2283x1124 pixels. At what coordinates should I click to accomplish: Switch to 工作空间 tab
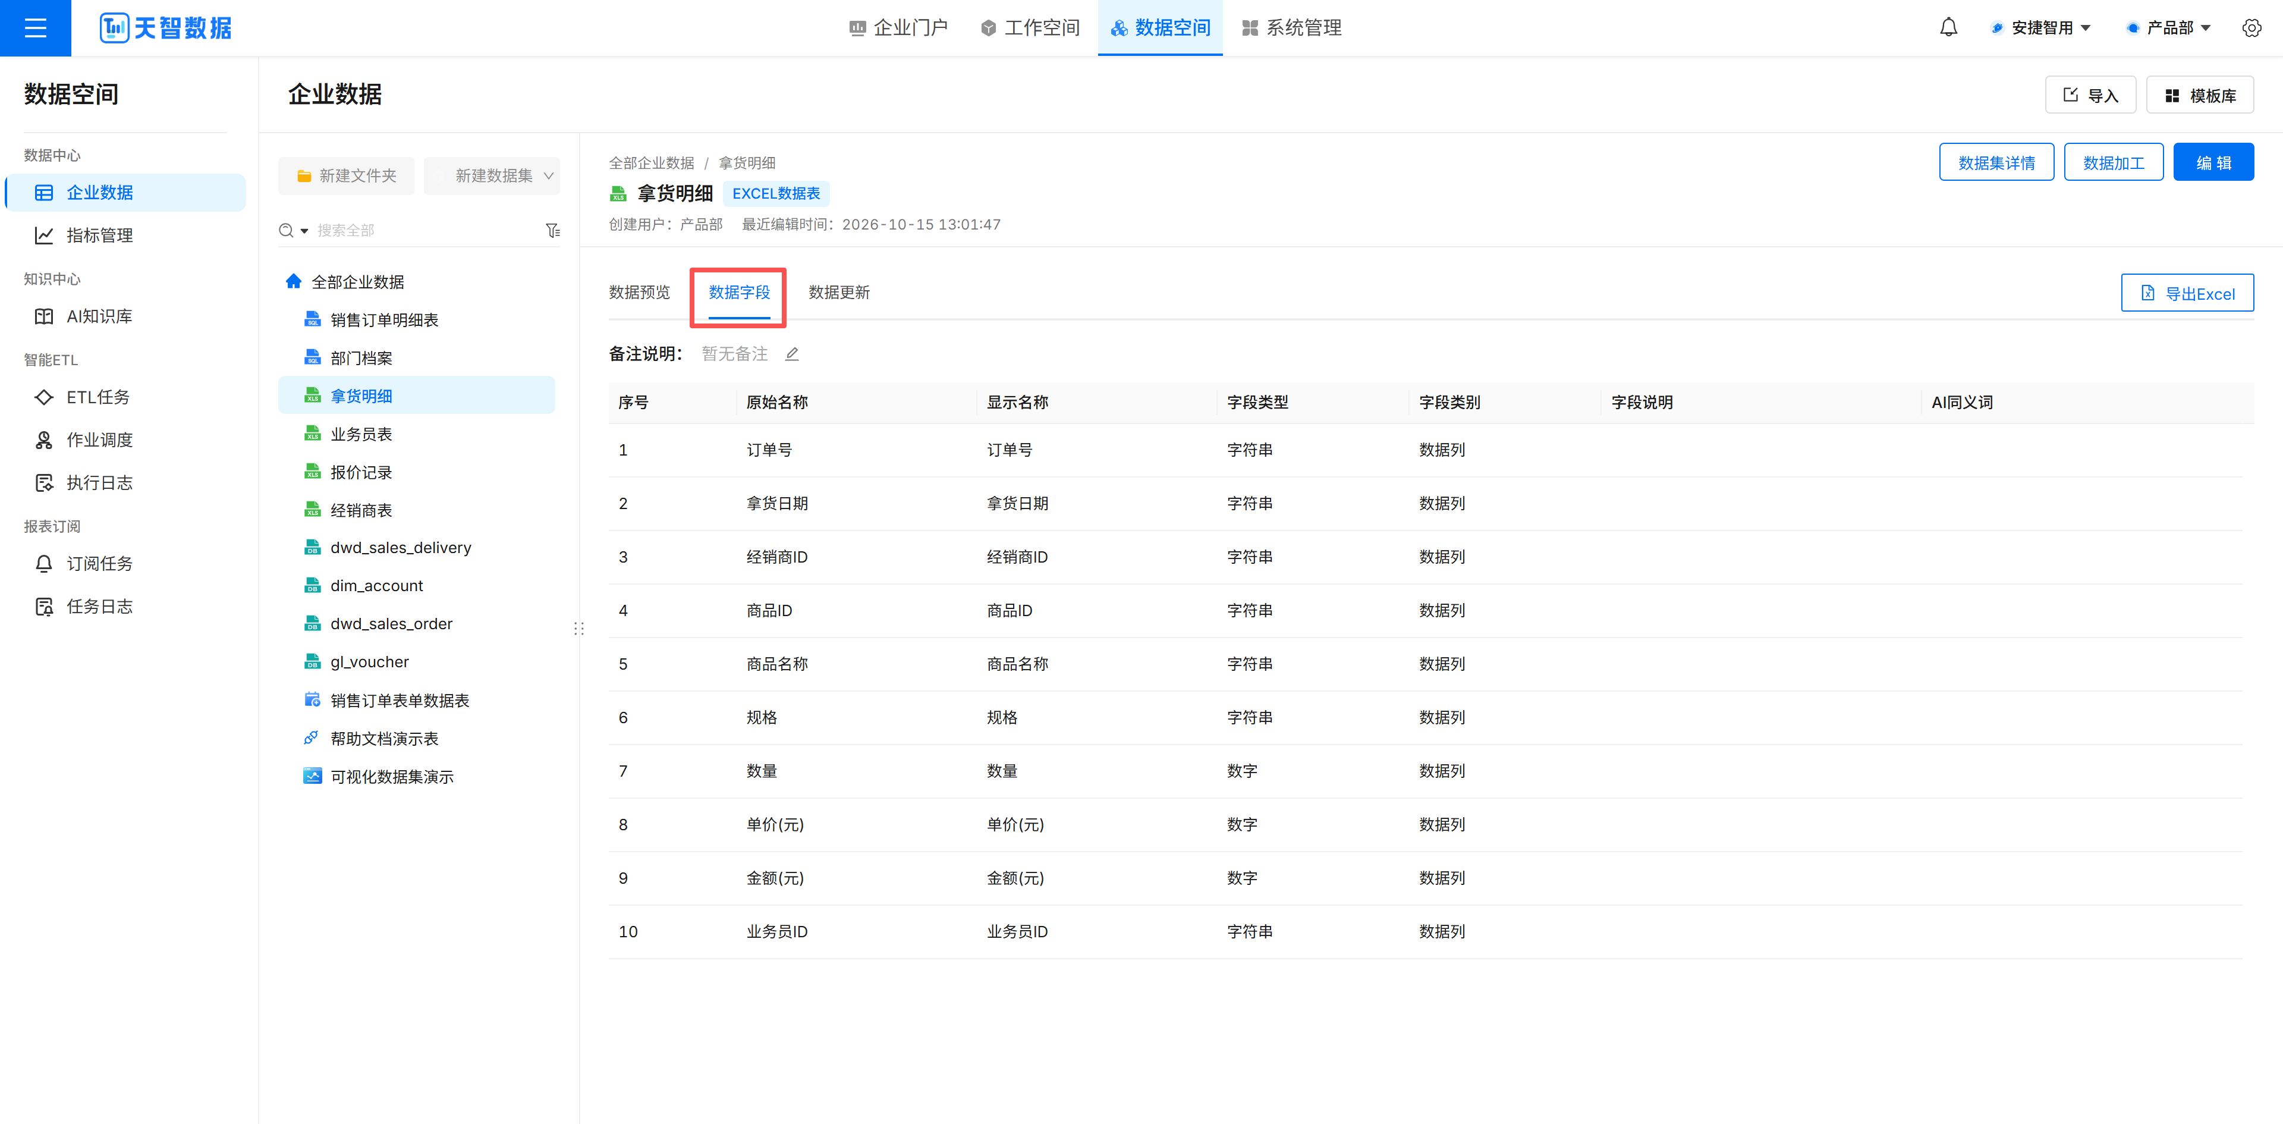pos(1030,27)
